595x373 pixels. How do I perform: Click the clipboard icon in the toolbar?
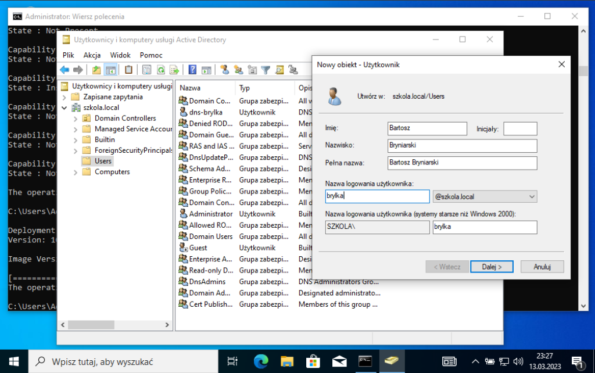(x=128, y=70)
